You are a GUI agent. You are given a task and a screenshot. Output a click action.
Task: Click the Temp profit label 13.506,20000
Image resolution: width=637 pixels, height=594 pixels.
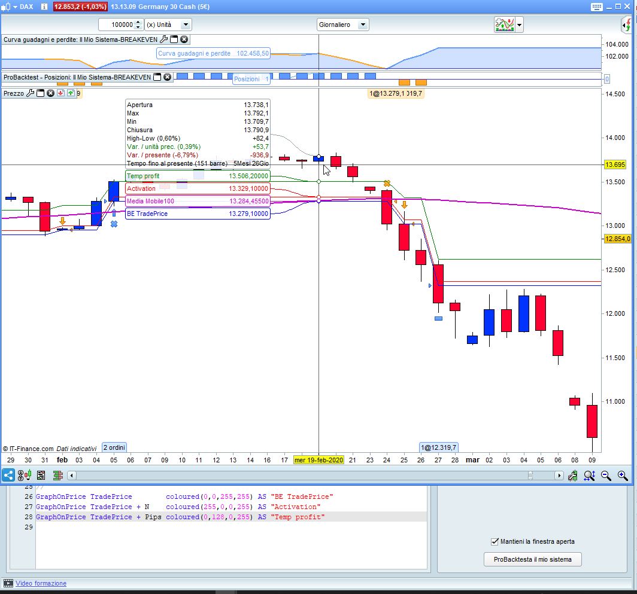(x=198, y=176)
